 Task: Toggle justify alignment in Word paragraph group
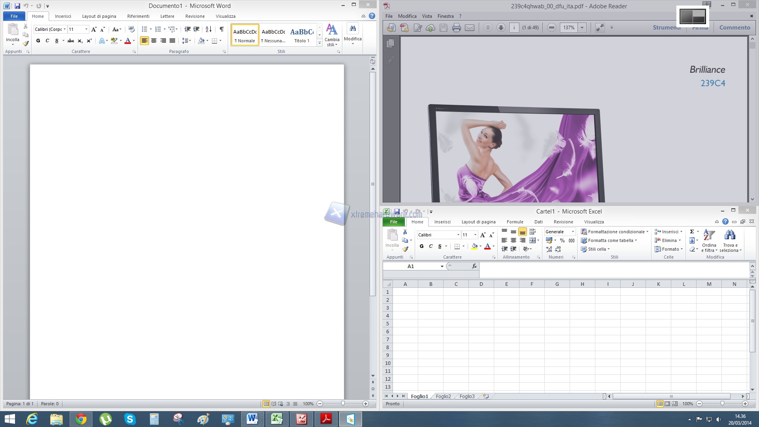[172, 41]
